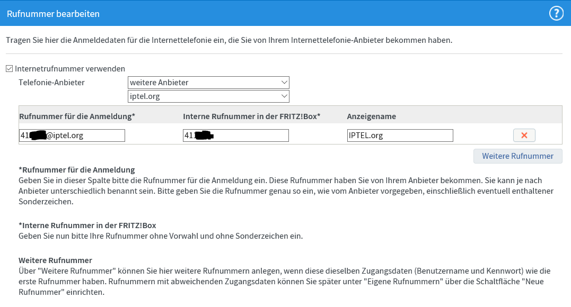Image resolution: width=571 pixels, height=307 pixels.
Task: Click the bold '*Interne Rufnummer in der FRITZ!Box' help heading
Action: coord(87,225)
